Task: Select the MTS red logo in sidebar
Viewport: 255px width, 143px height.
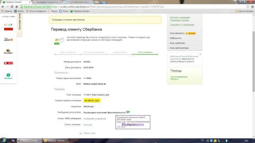Action: 8,63
